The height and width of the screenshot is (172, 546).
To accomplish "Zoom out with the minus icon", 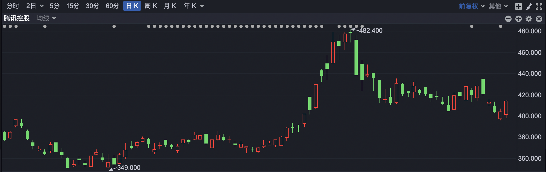I will click(x=508, y=19).
